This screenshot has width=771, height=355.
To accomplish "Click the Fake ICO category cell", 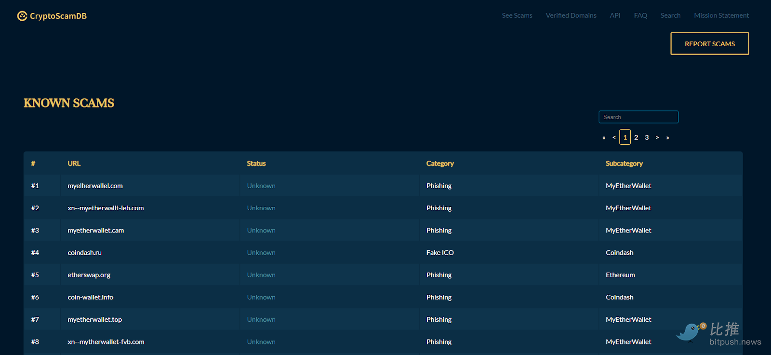I will [440, 252].
